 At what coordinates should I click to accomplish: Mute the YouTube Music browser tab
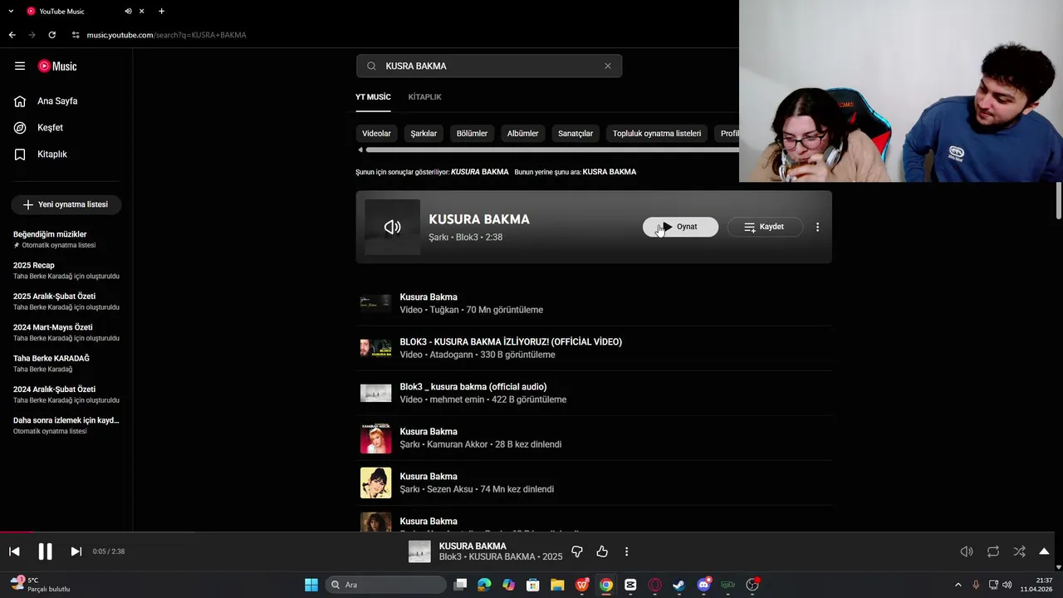[x=128, y=12]
